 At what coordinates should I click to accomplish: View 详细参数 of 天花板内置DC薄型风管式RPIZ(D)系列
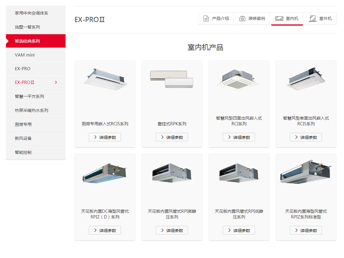click(x=105, y=230)
